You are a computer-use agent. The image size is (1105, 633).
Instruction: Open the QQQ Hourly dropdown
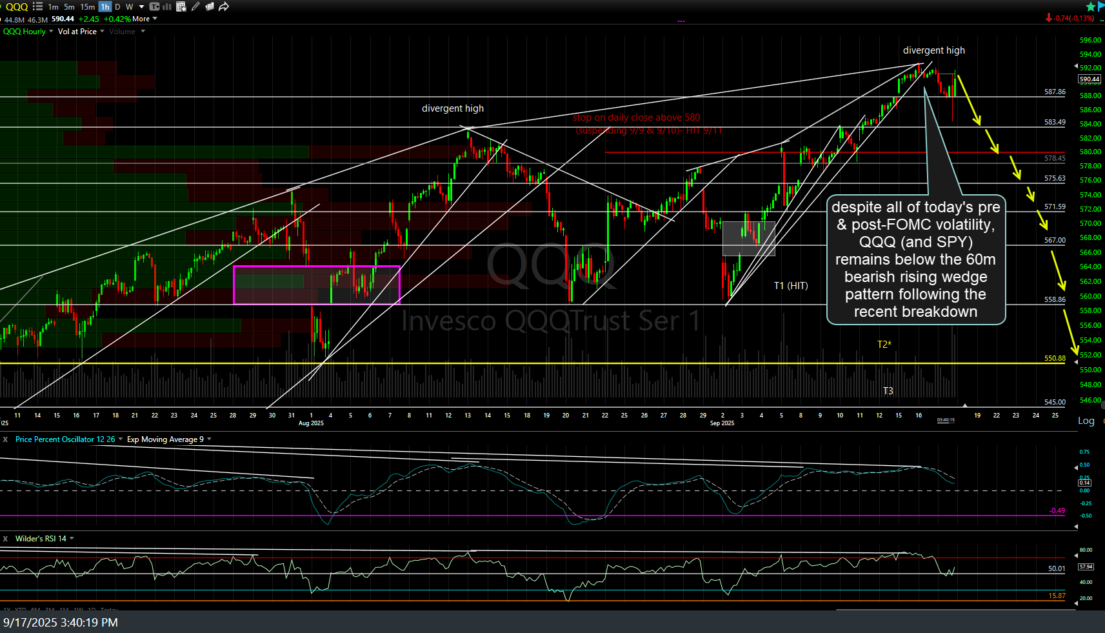point(27,31)
